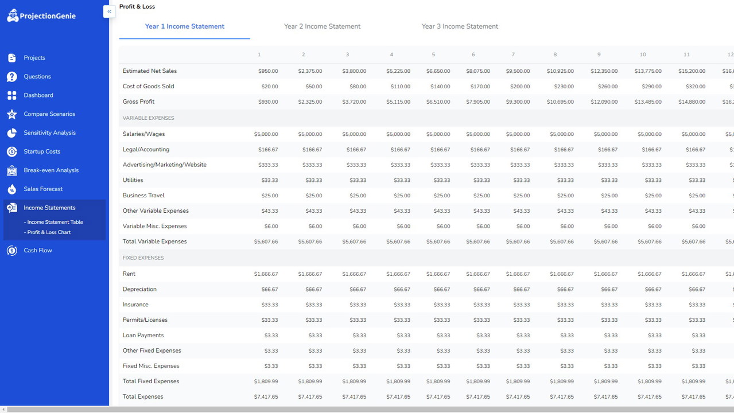Screen dimensions: 734x413
Task: Click the Dashboard grid icon
Action: coord(12,95)
